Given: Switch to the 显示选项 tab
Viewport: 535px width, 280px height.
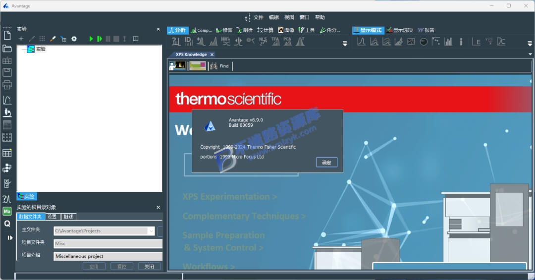Looking at the screenshot, I should coord(400,30).
